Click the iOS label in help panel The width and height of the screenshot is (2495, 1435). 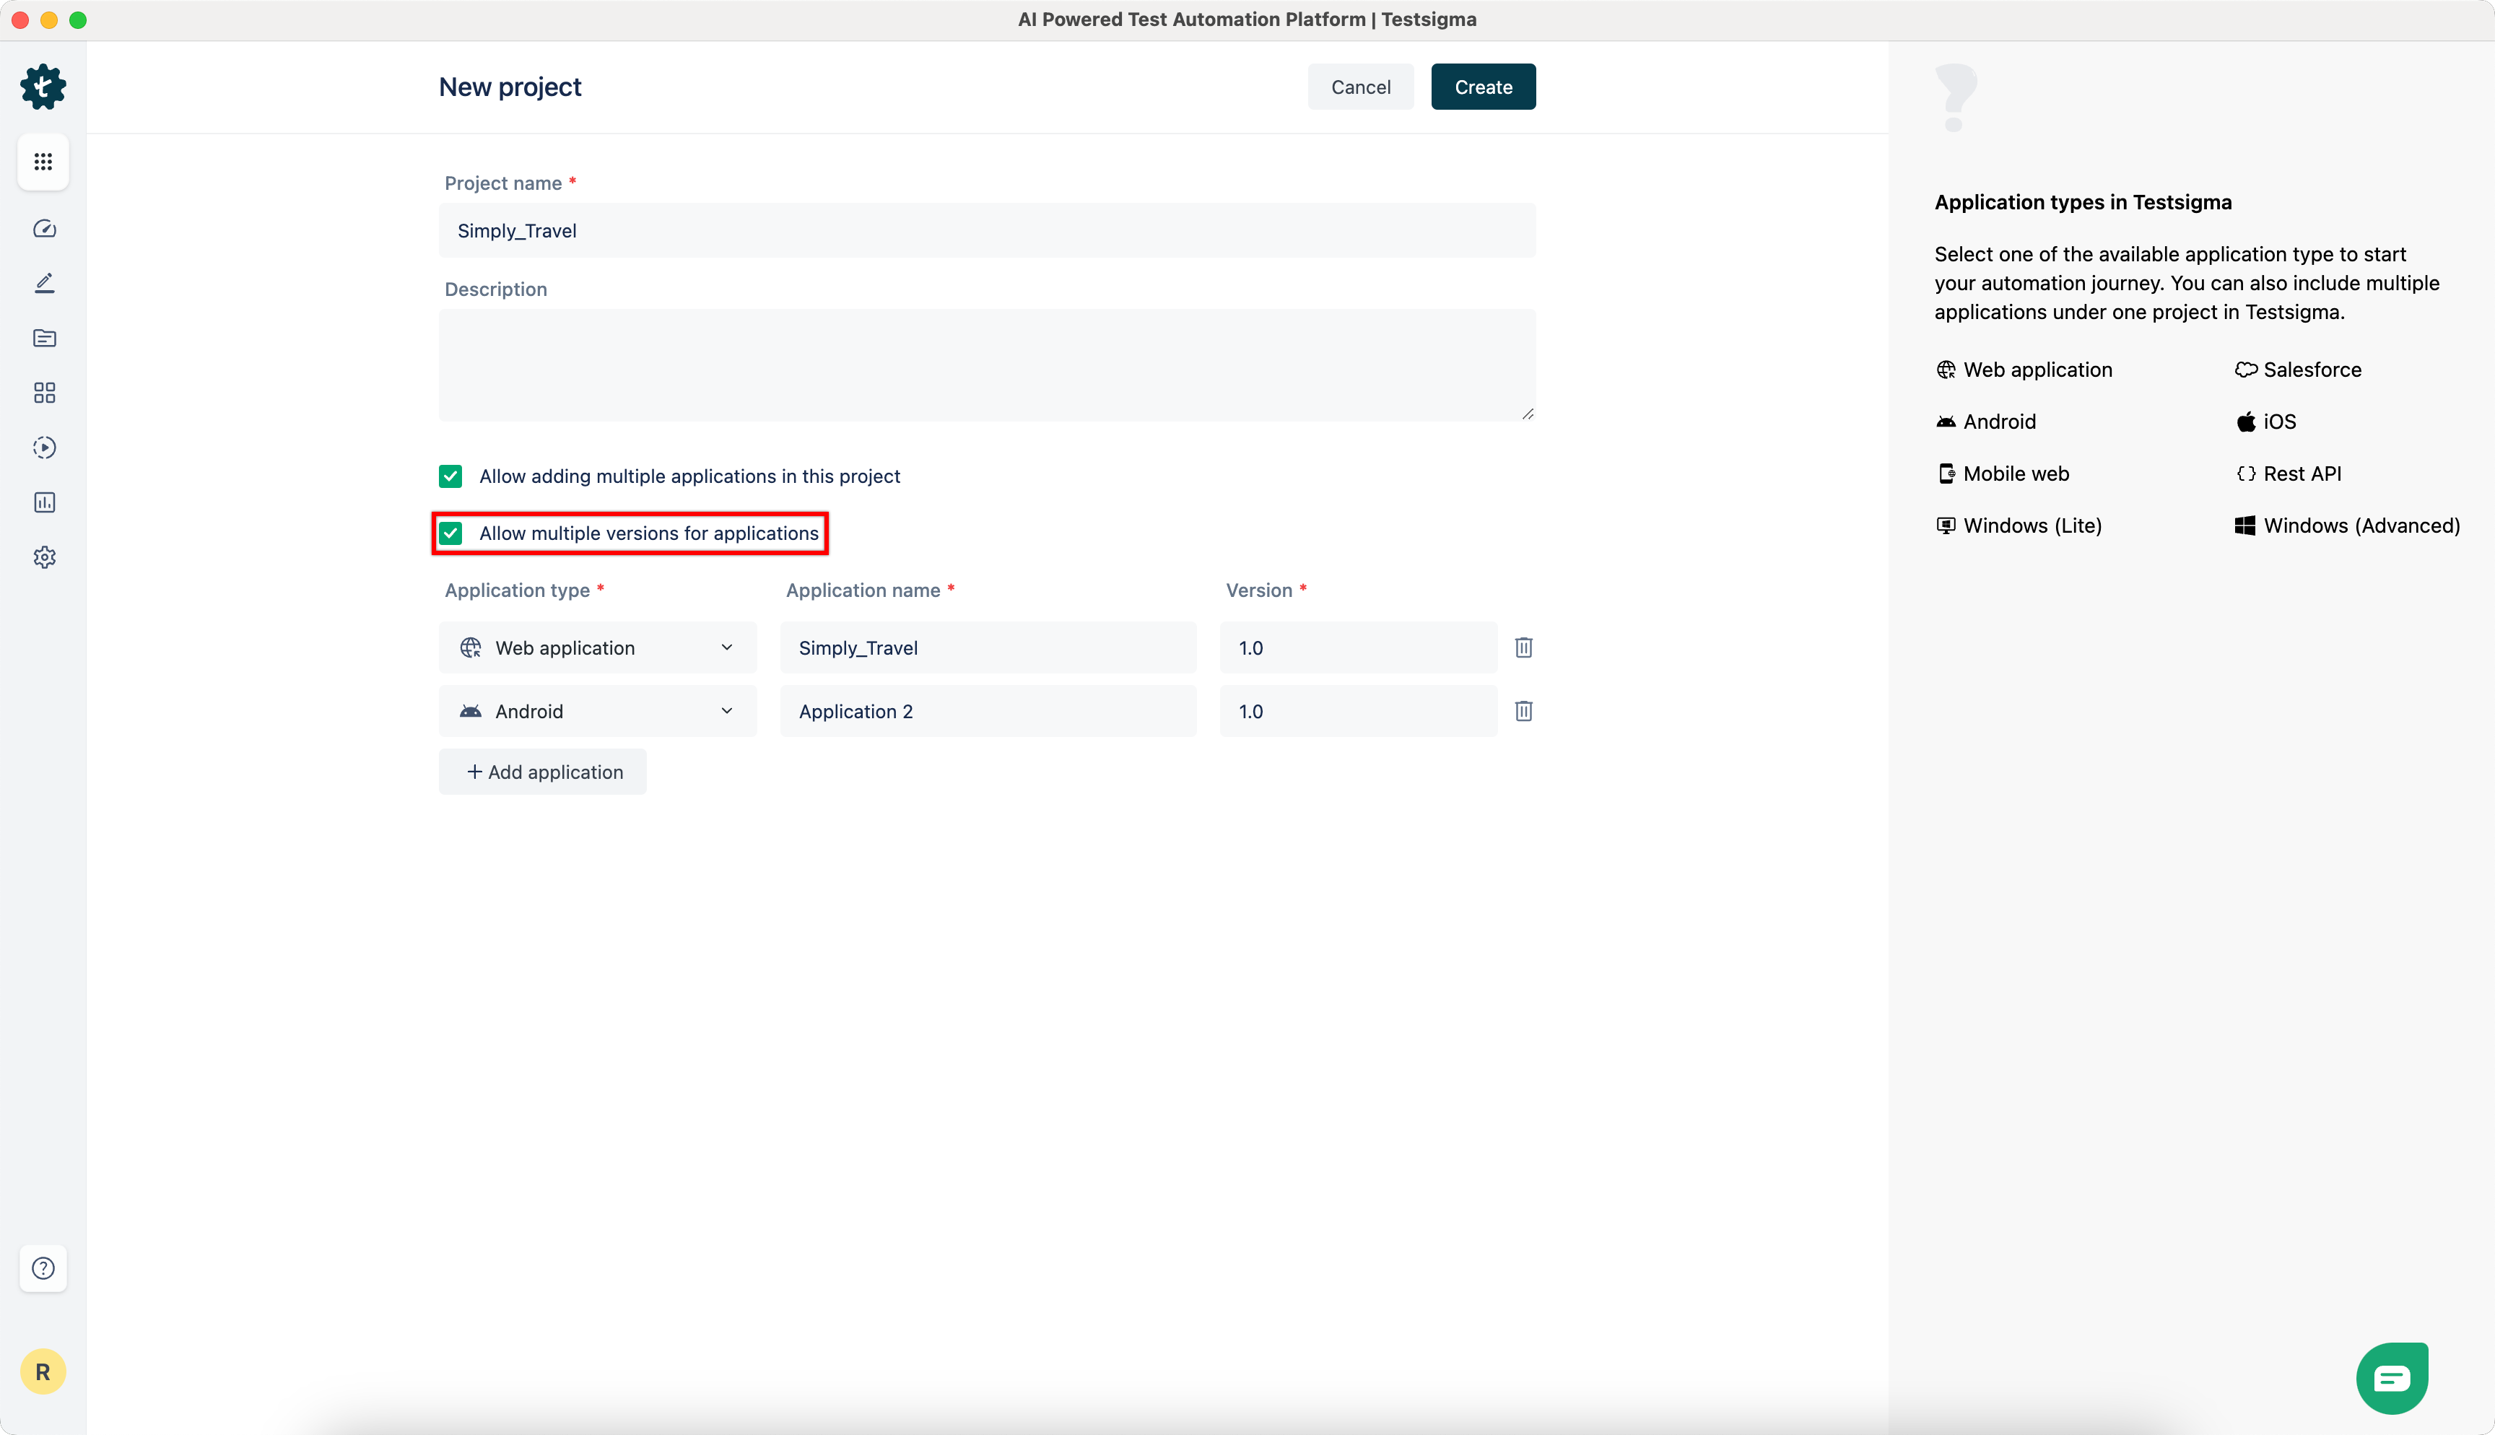click(2279, 422)
